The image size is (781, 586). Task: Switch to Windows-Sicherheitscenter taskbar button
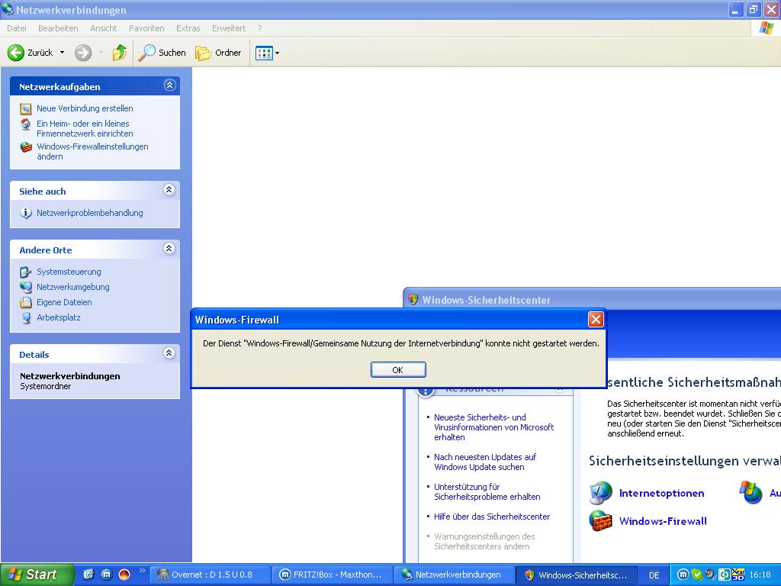click(577, 575)
